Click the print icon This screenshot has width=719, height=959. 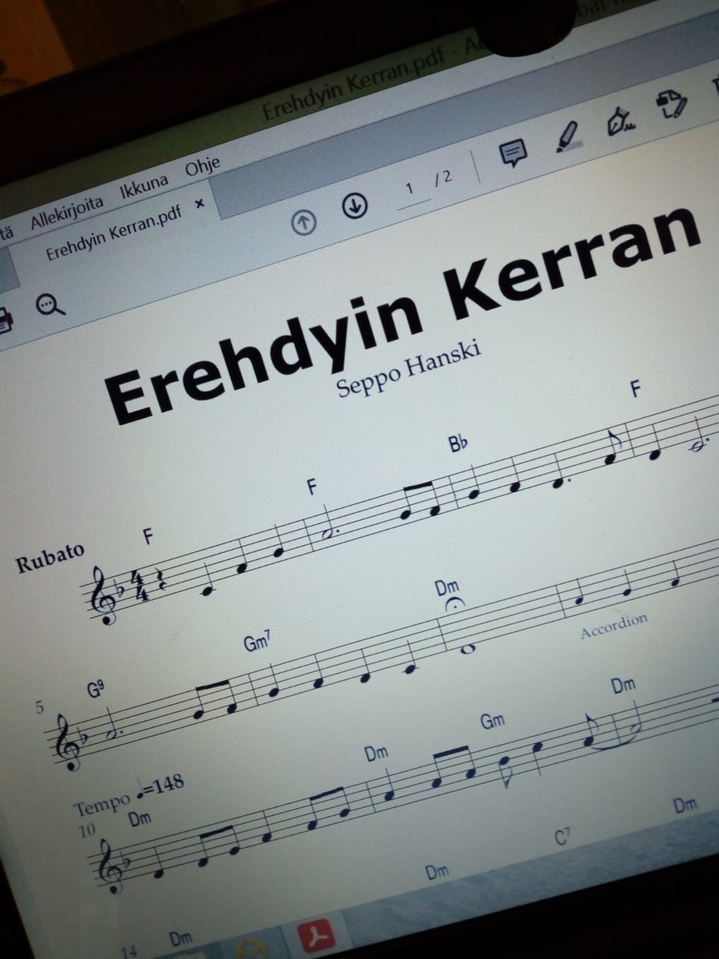[x=4, y=319]
